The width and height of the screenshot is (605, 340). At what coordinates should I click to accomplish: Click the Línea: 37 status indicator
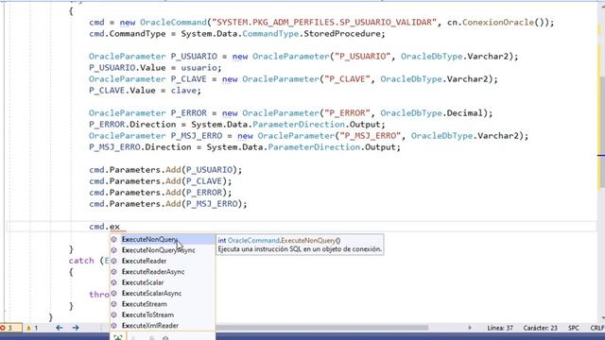pyautogui.click(x=500, y=328)
